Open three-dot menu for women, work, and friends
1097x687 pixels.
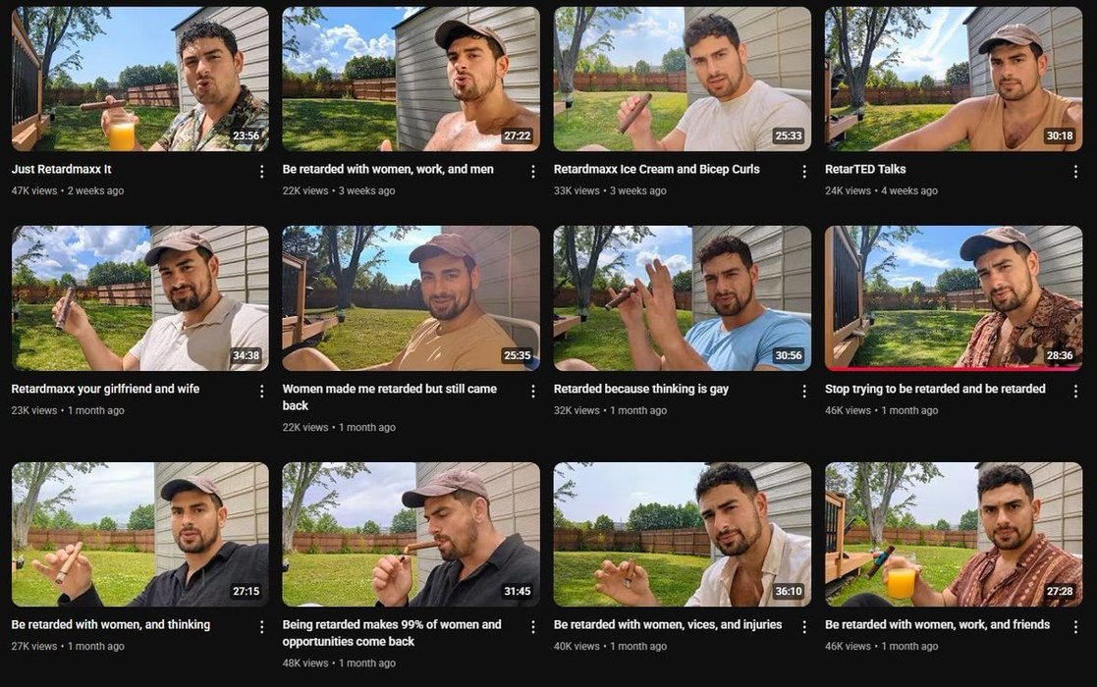[1075, 627]
